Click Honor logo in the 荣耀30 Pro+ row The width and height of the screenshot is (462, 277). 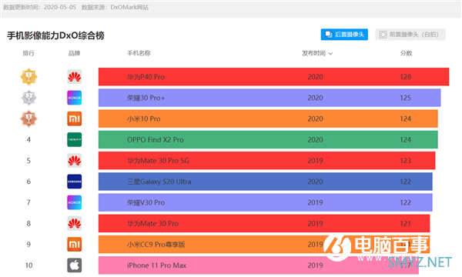coord(74,98)
